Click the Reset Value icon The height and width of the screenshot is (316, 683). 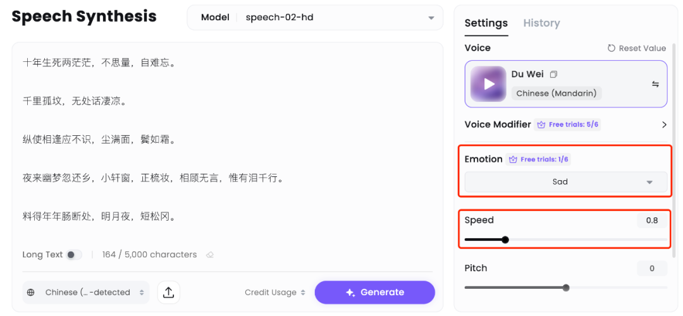click(x=611, y=48)
